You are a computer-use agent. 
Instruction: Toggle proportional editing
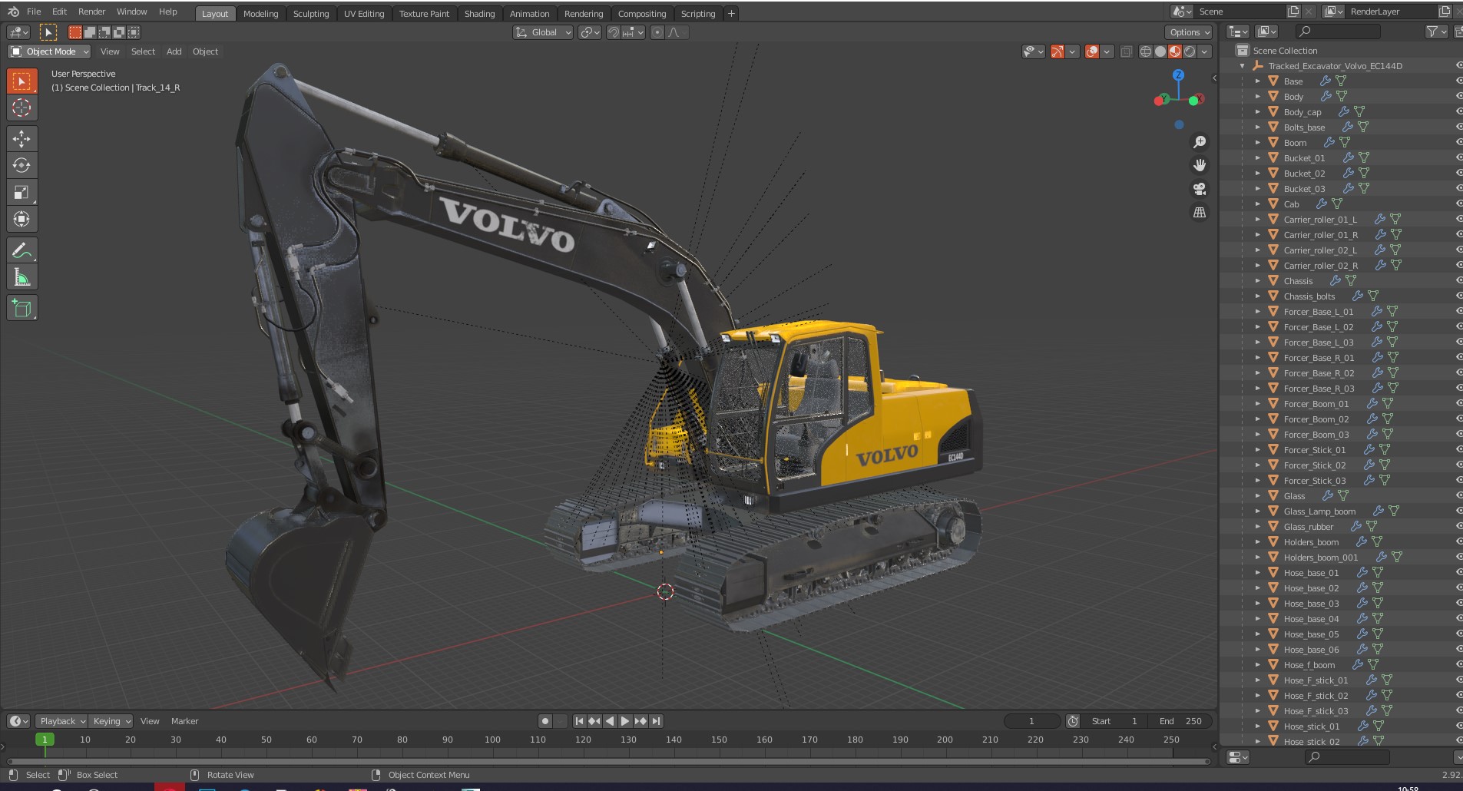657,32
